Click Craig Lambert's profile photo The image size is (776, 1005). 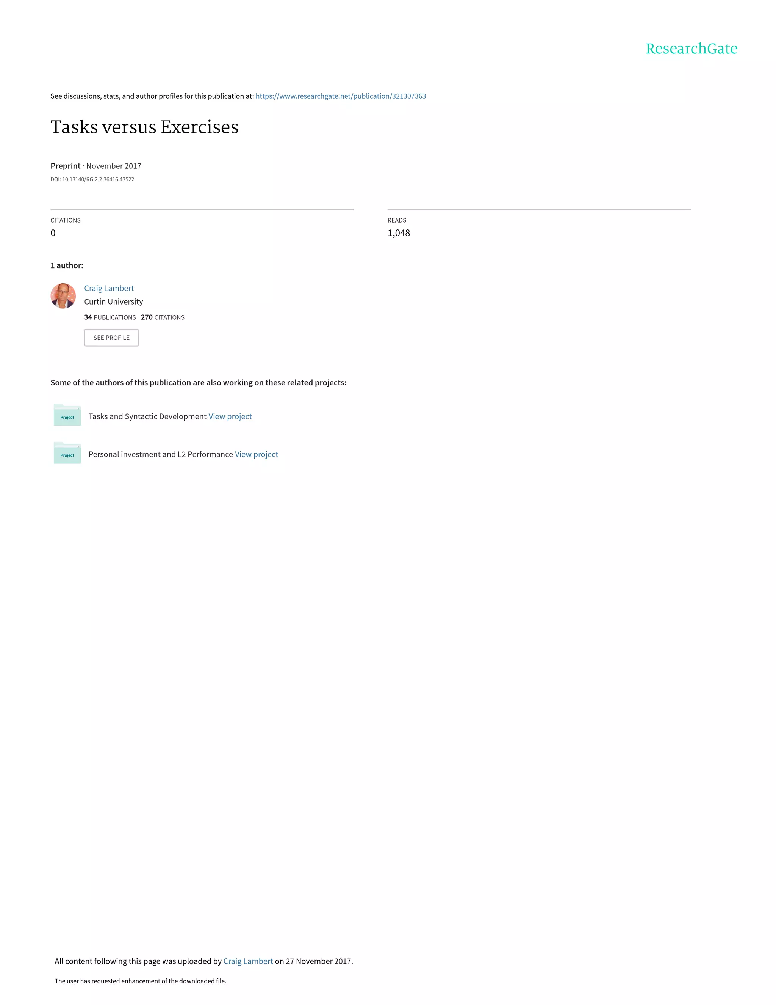(x=63, y=296)
